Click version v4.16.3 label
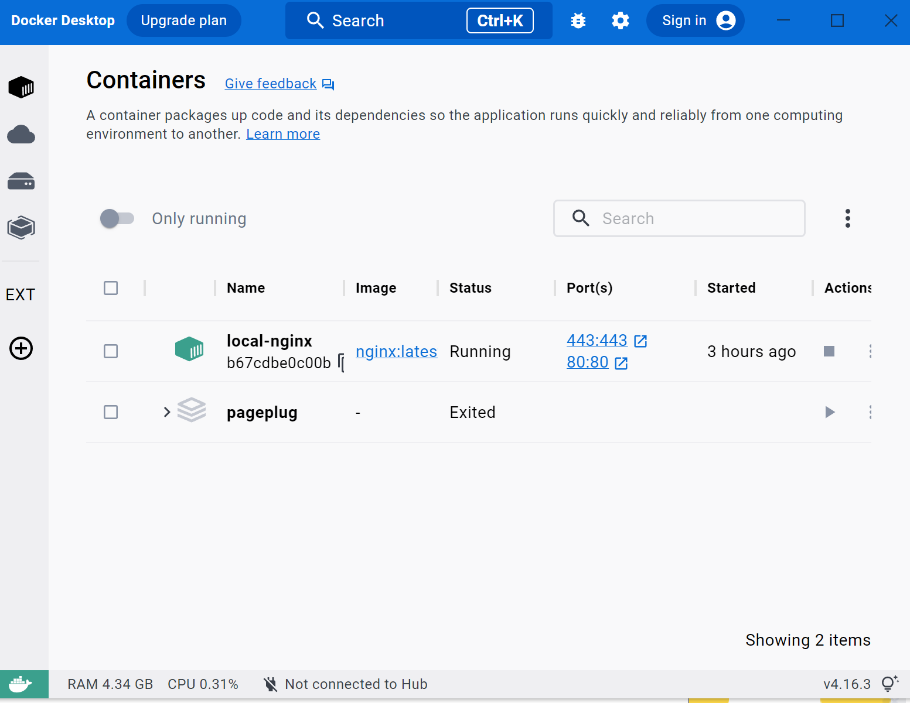This screenshot has width=910, height=703. pyautogui.click(x=847, y=684)
